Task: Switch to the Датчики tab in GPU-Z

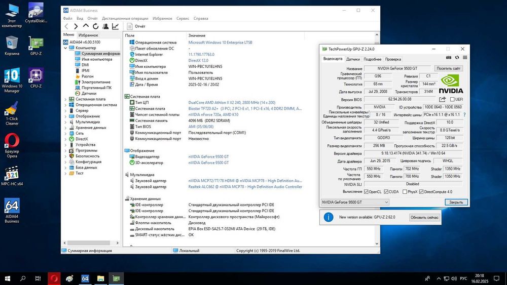Action: pyautogui.click(x=353, y=59)
